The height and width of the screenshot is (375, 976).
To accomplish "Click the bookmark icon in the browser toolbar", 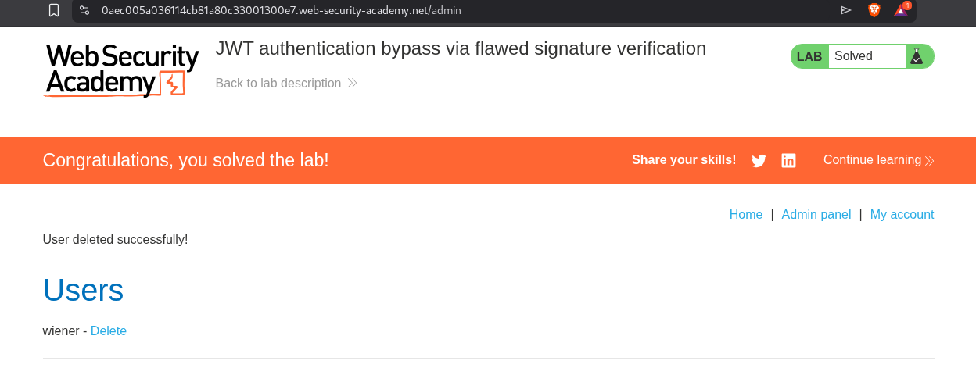I will tap(54, 10).
